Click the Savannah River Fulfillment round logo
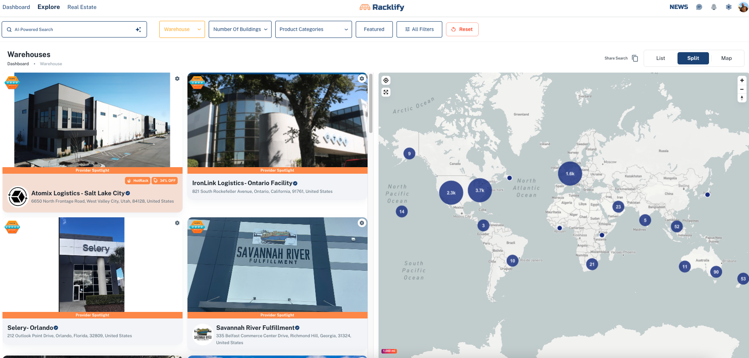The height and width of the screenshot is (358, 749). (x=203, y=335)
